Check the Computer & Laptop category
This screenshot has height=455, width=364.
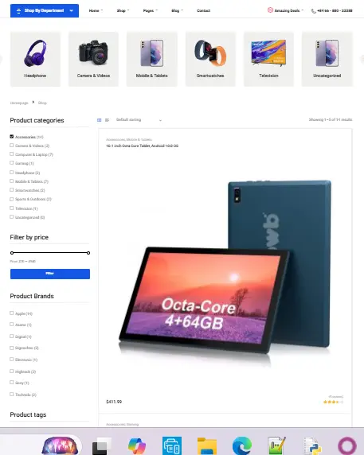click(12, 154)
